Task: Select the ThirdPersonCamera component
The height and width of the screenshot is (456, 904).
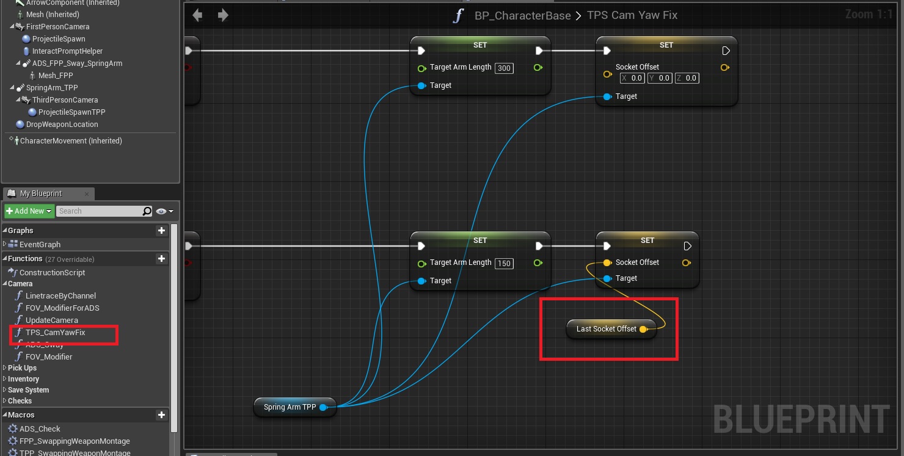Action: 65,100
